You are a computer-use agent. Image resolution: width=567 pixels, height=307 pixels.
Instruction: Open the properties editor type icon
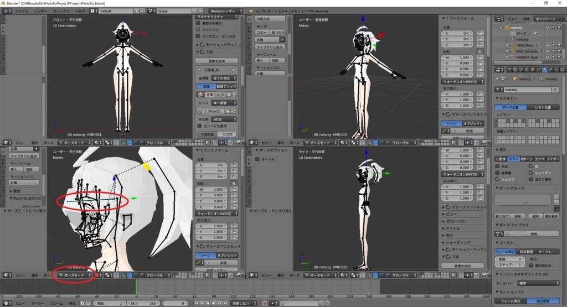point(499,70)
